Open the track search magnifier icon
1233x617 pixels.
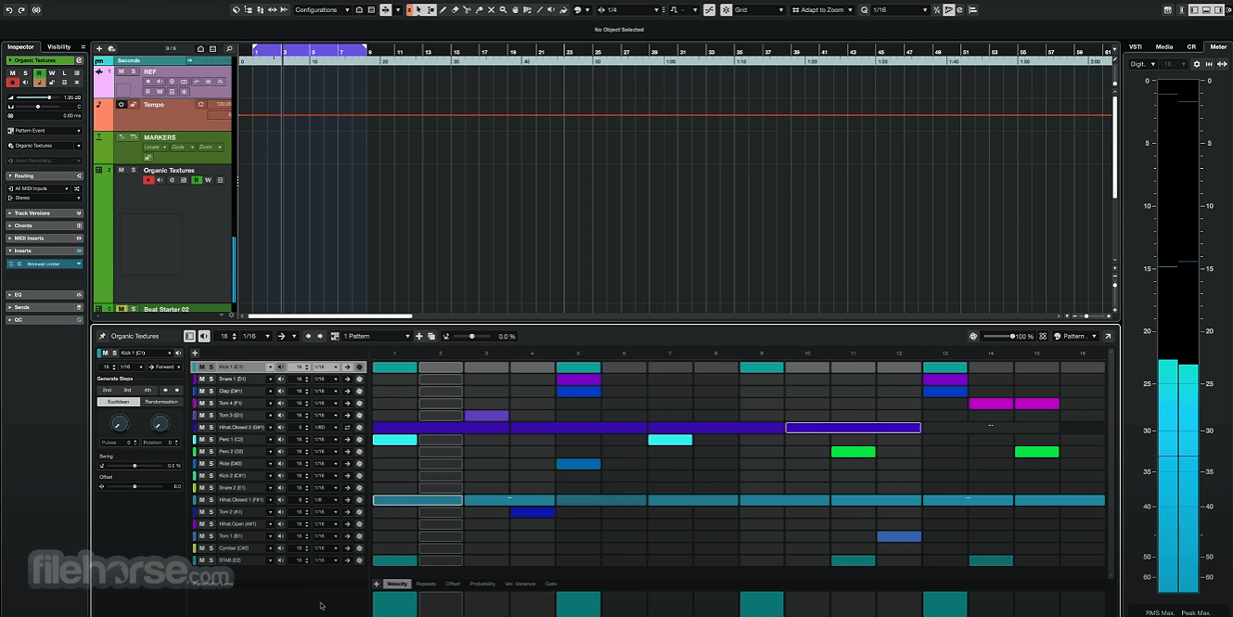pos(229,49)
